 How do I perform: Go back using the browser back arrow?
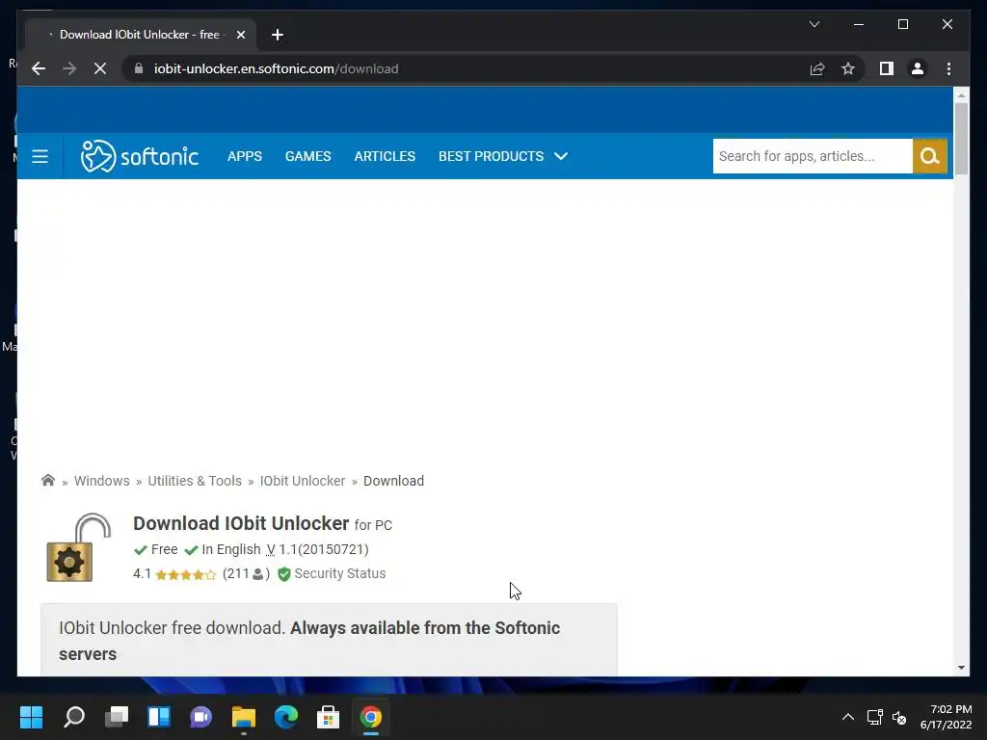(39, 68)
